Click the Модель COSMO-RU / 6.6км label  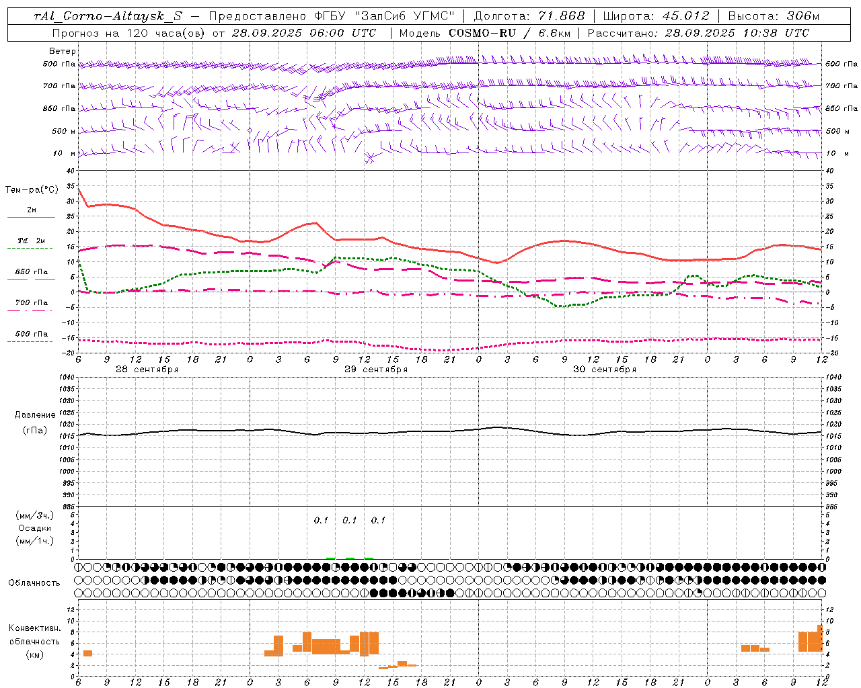485,33
